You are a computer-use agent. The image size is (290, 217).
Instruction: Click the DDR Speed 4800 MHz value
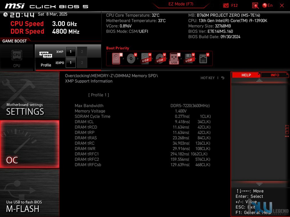(x=66, y=31)
